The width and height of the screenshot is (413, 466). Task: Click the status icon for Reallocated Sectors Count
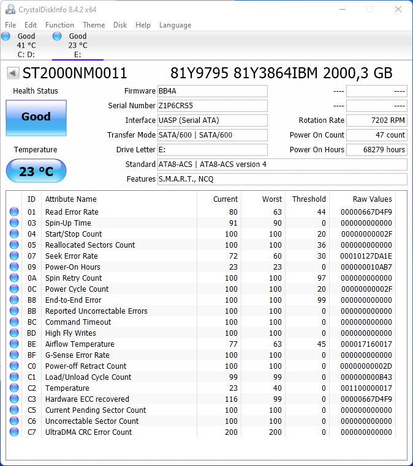14,245
